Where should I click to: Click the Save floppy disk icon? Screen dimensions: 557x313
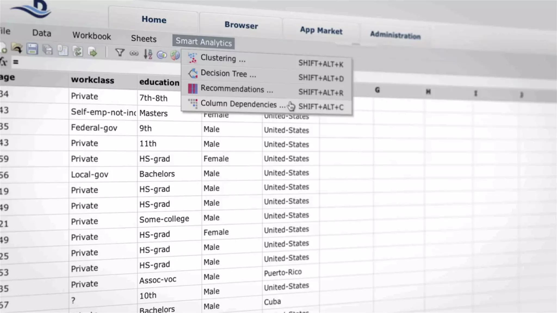point(32,49)
